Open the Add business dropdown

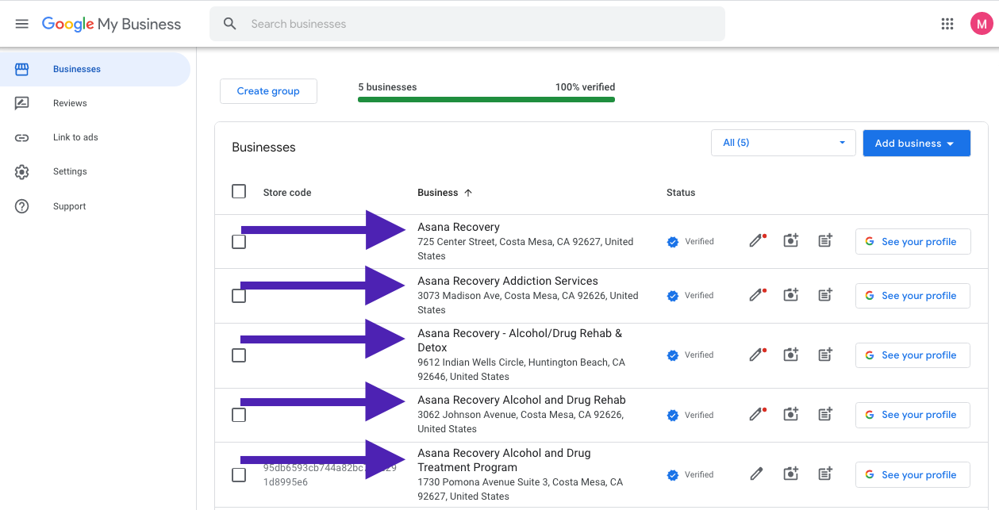tap(916, 143)
